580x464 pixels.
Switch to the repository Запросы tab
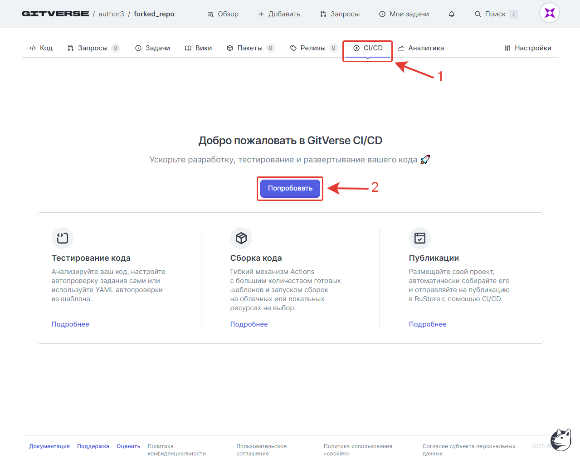(93, 48)
